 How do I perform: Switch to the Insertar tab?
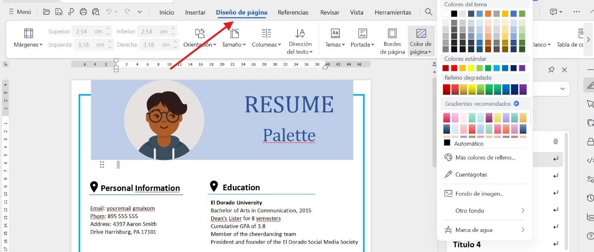pyautogui.click(x=196, y=12)
